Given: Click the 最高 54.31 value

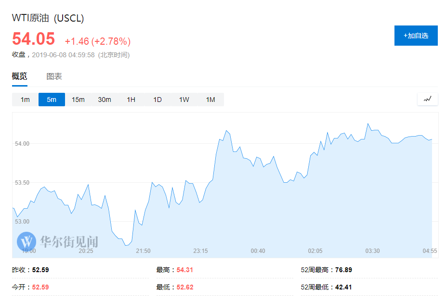Looking at the screenshot, I should [184, 270].
